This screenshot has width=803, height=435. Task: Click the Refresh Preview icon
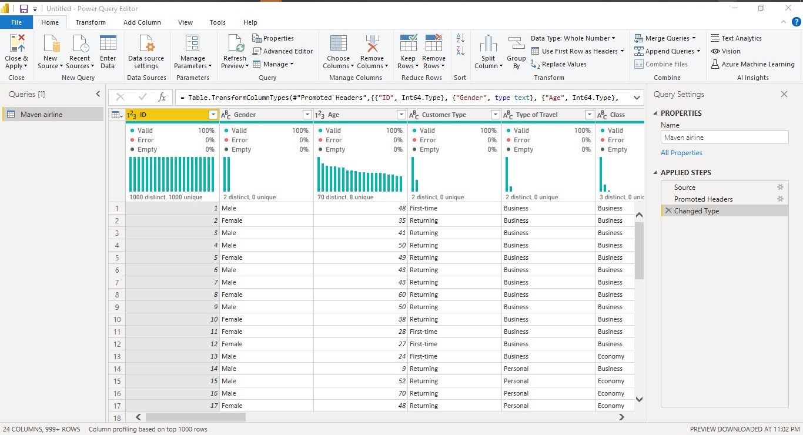click(x=235, y=43)
